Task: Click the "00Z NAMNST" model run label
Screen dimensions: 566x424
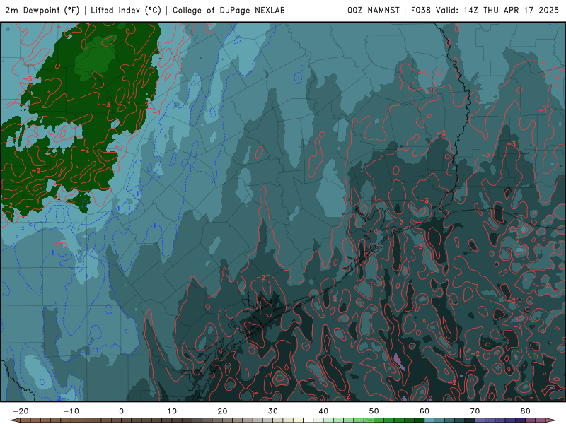Action: click(x=374, y=11)
